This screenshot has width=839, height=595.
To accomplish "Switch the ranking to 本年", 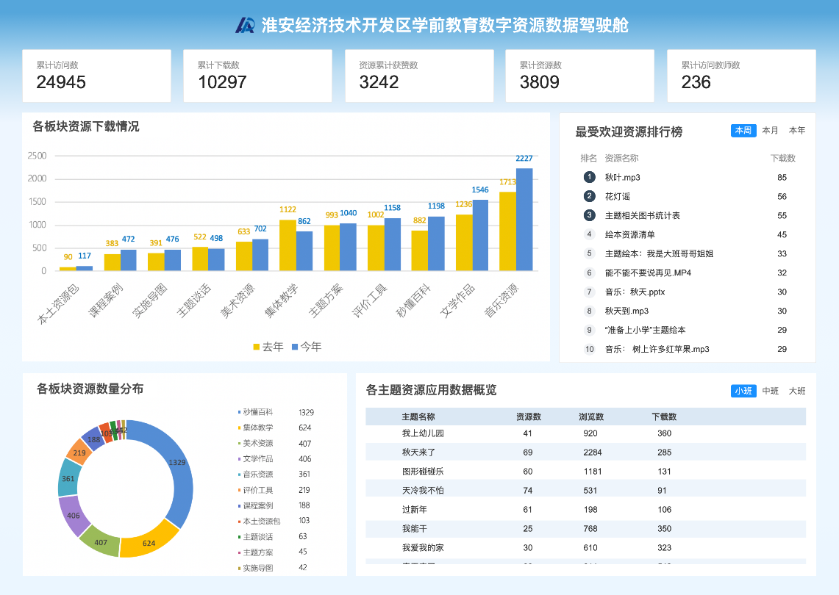I will point(797,130).
